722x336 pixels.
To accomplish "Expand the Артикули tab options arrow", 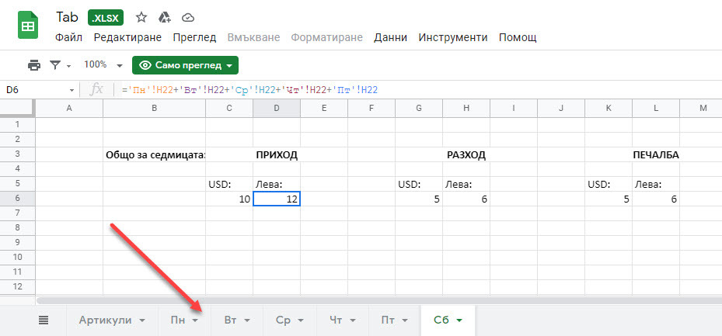I will pos(143,320).
